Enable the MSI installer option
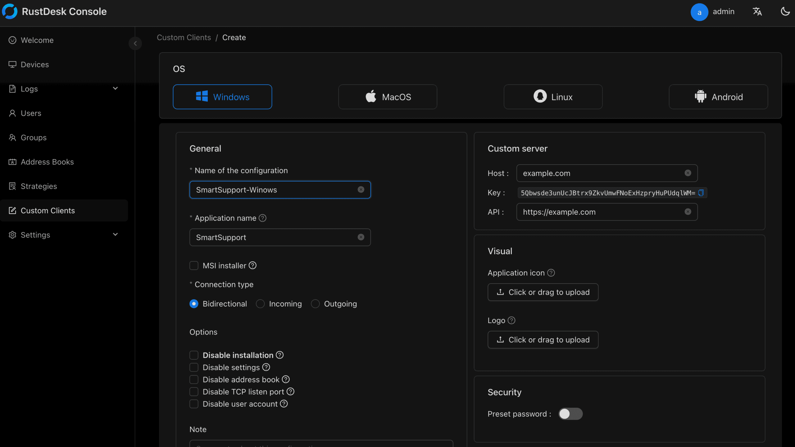Screen dimensions: 795x447 194,265
